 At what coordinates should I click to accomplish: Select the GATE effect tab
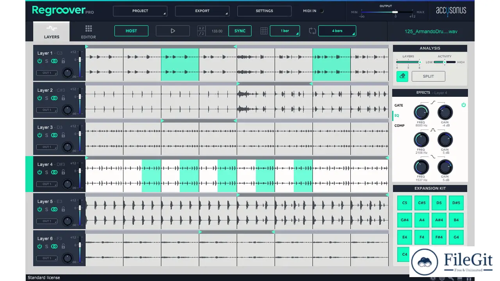tap(399, 105)
